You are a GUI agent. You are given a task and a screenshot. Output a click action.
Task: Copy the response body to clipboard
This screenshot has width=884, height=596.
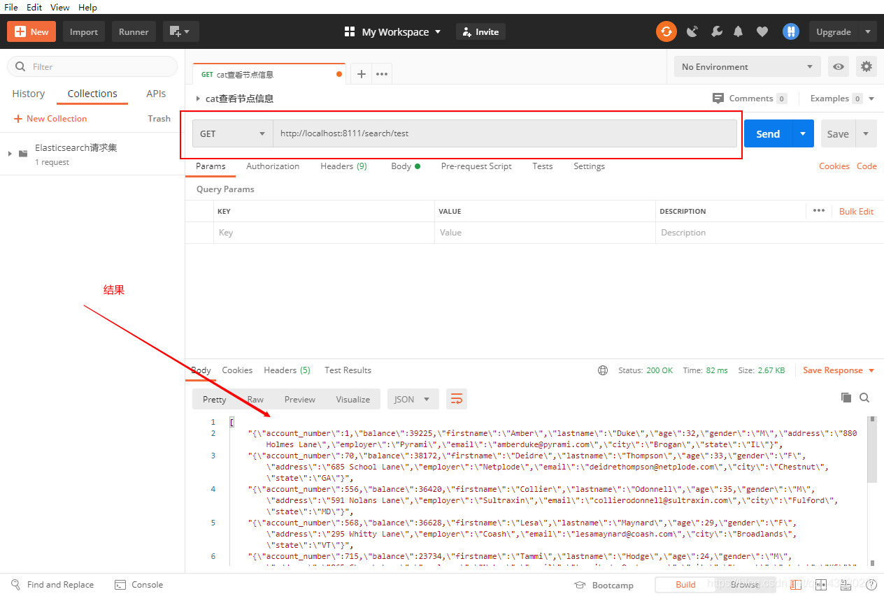pos(846,398)
